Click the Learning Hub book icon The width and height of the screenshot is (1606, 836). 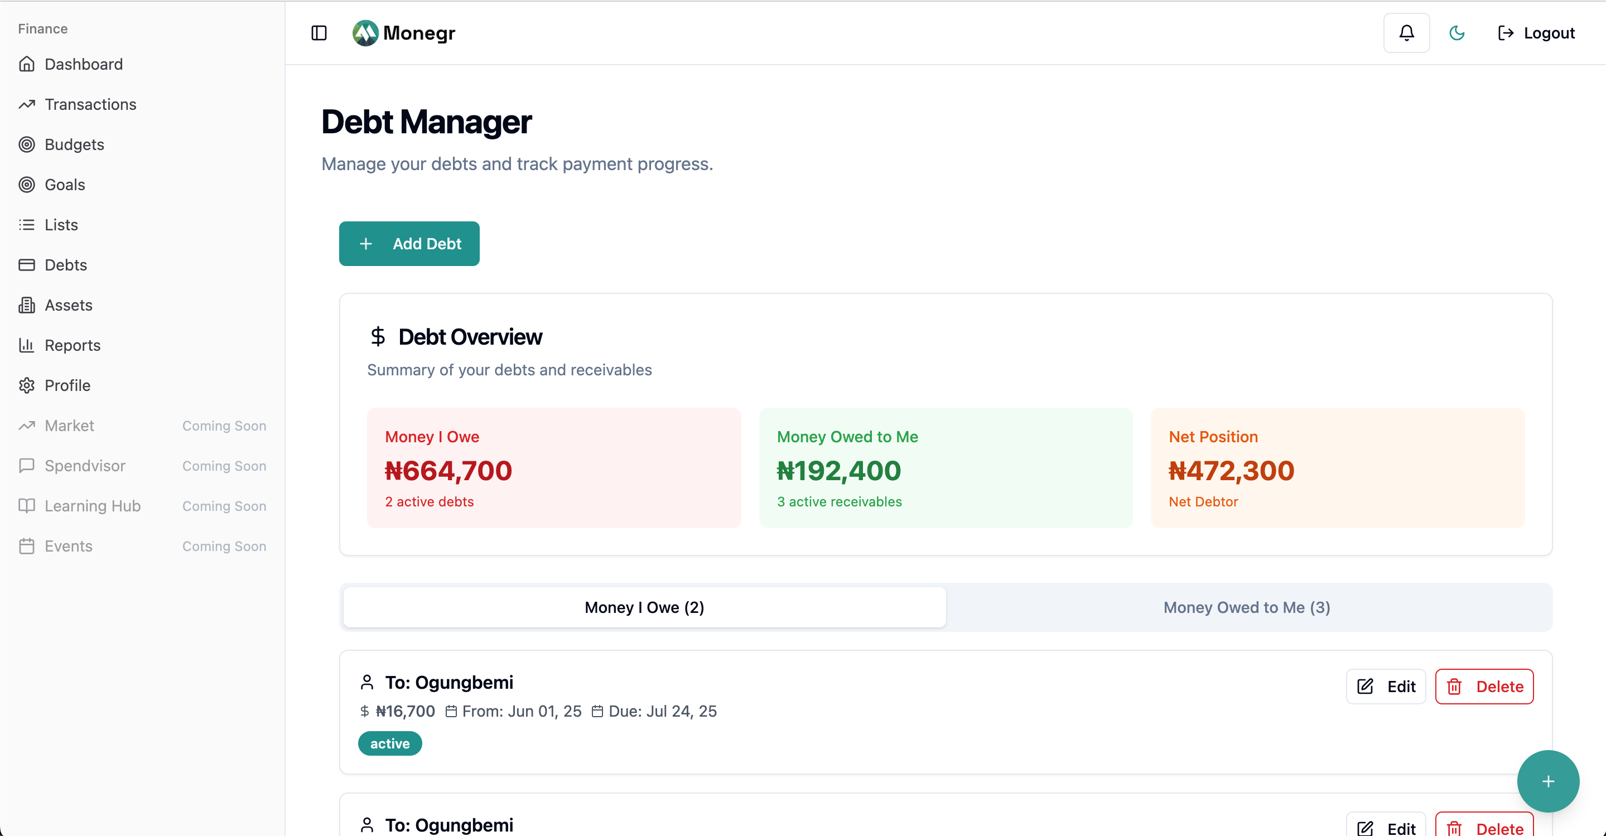[x=27, y=506]
